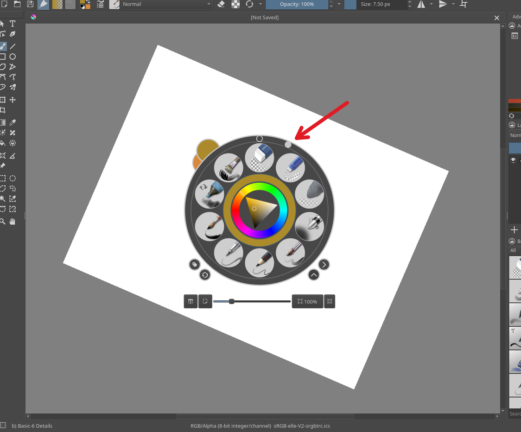The height and width of the screenshot is (432, 521).
Task: Select the Freehand selection tool
Action: (x=13, y=189)
